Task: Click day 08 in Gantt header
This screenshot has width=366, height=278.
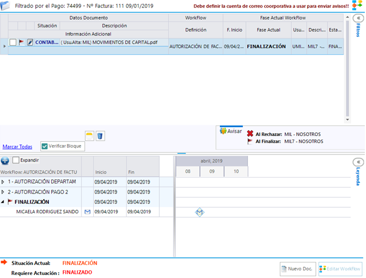Action: (188, 171)
